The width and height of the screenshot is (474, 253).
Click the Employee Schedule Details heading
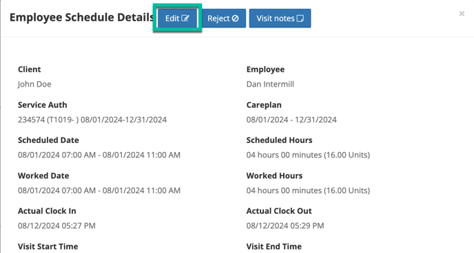(x=82, y=17)
